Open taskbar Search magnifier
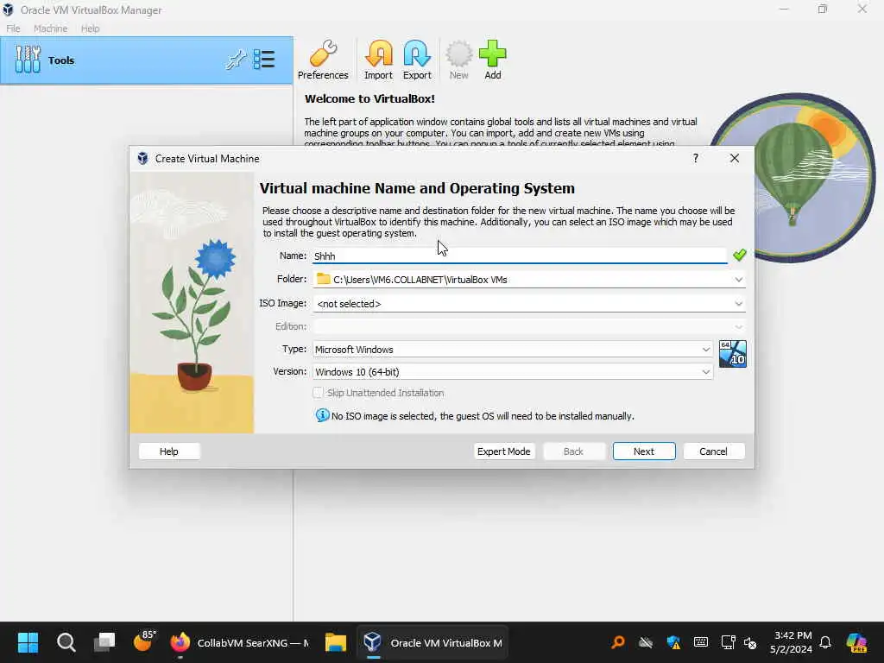 (66, 642)
